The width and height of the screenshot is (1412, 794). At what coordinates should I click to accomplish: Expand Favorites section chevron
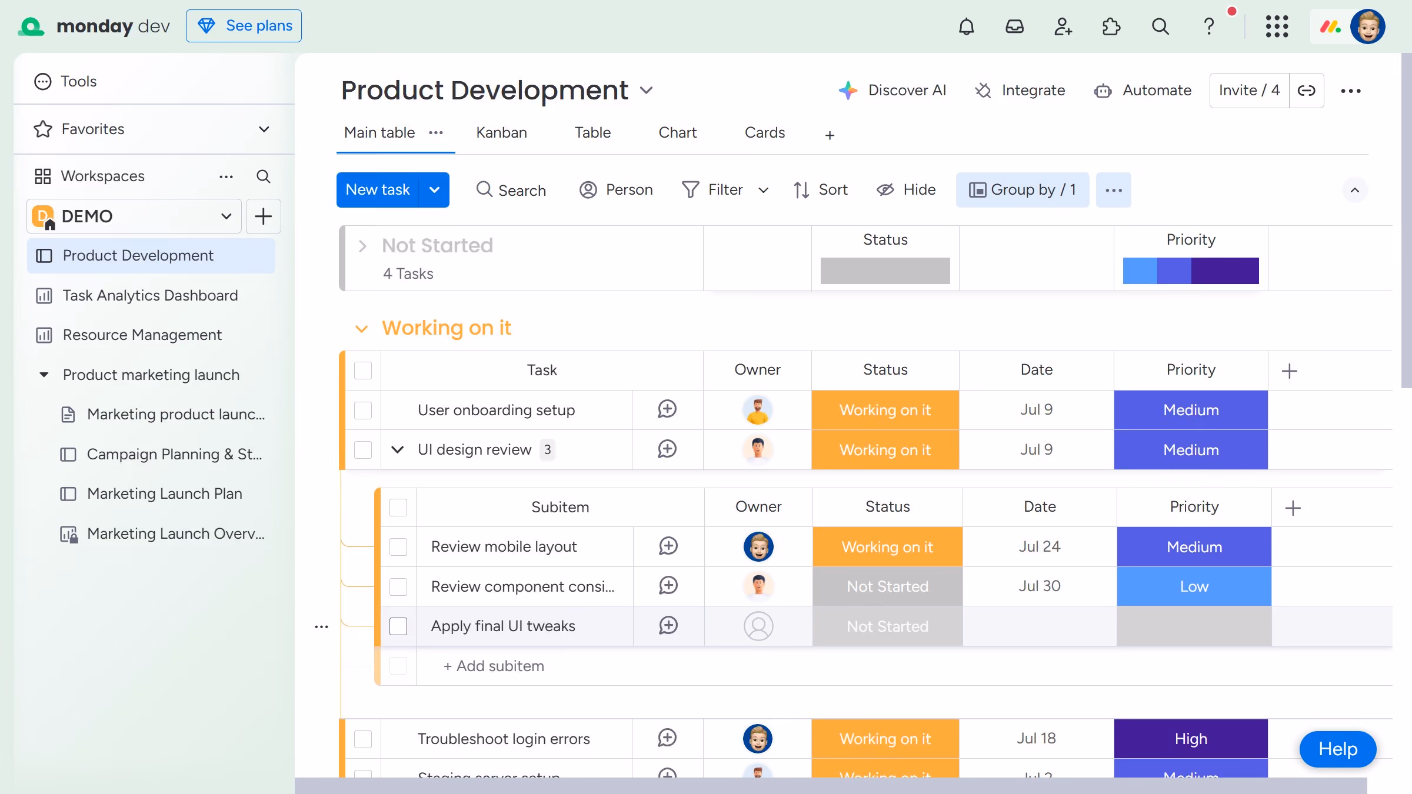coord(264,129)
